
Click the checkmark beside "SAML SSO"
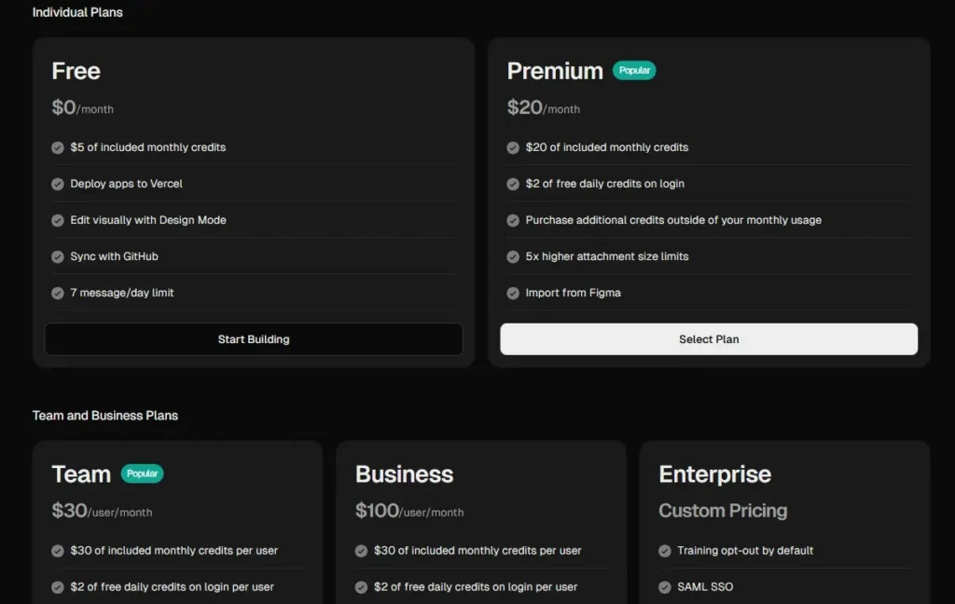(x=666, y=587)
